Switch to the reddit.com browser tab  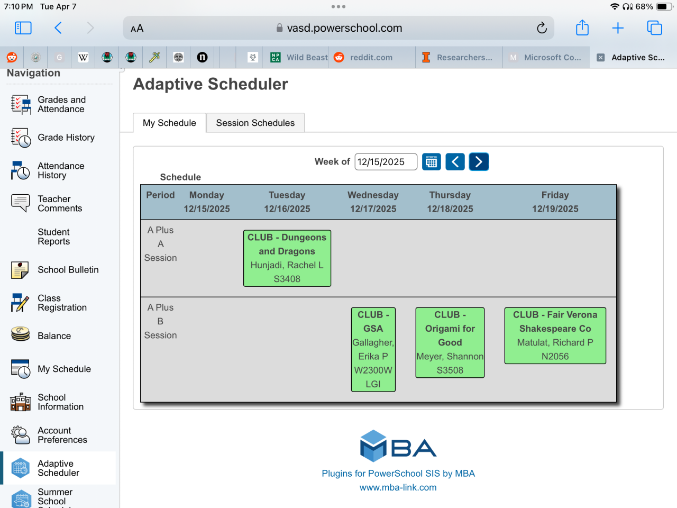[370, 58]
